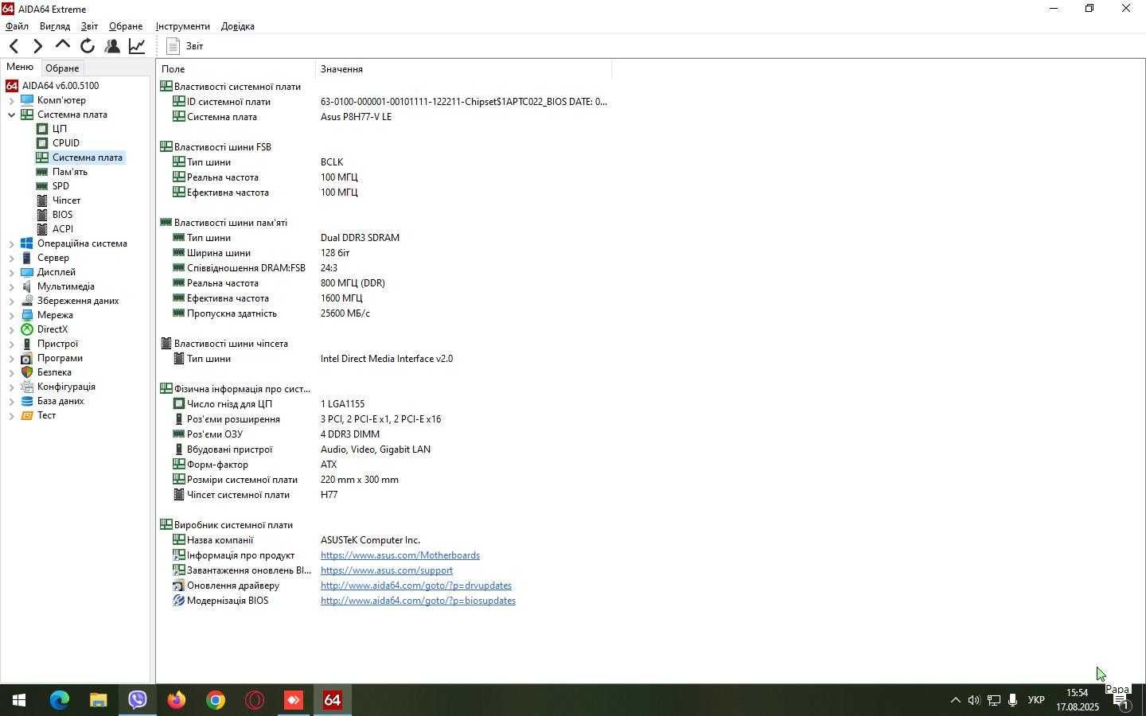
Task: Open the biosupdates BIOS upgrade link
Action: click(418, 601)
